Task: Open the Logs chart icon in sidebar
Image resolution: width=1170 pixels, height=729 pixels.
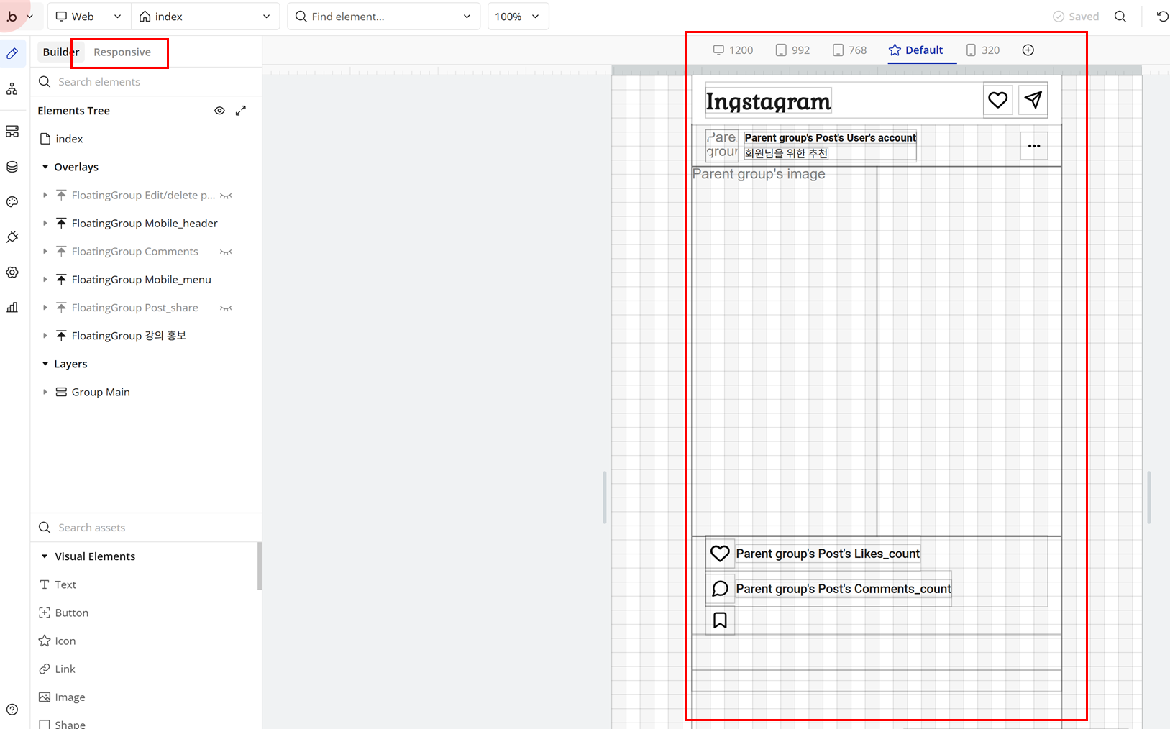Action: coord(12,308)
